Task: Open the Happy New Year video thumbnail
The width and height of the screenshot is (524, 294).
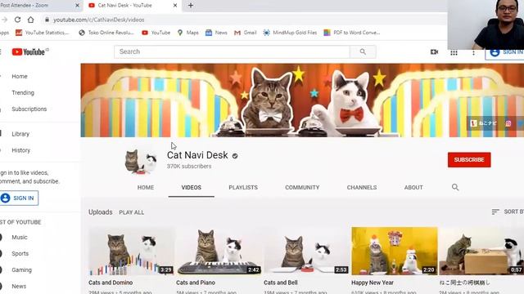Action: (x=395, y=251)
